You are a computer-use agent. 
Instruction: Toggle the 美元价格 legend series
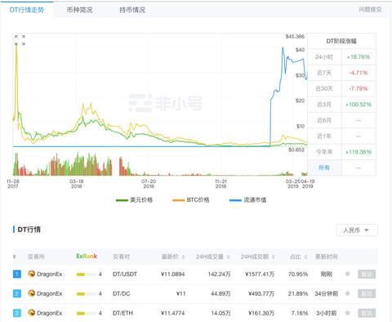[x=134, y=200]
